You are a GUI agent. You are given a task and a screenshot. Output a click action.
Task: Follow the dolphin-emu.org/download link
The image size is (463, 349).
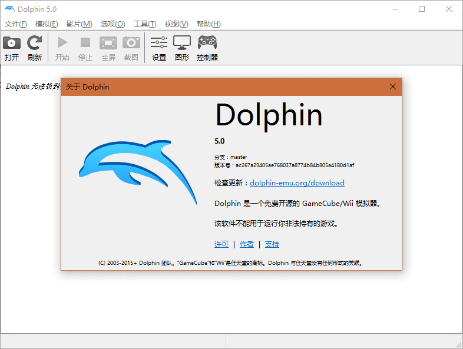pos(297,183)
